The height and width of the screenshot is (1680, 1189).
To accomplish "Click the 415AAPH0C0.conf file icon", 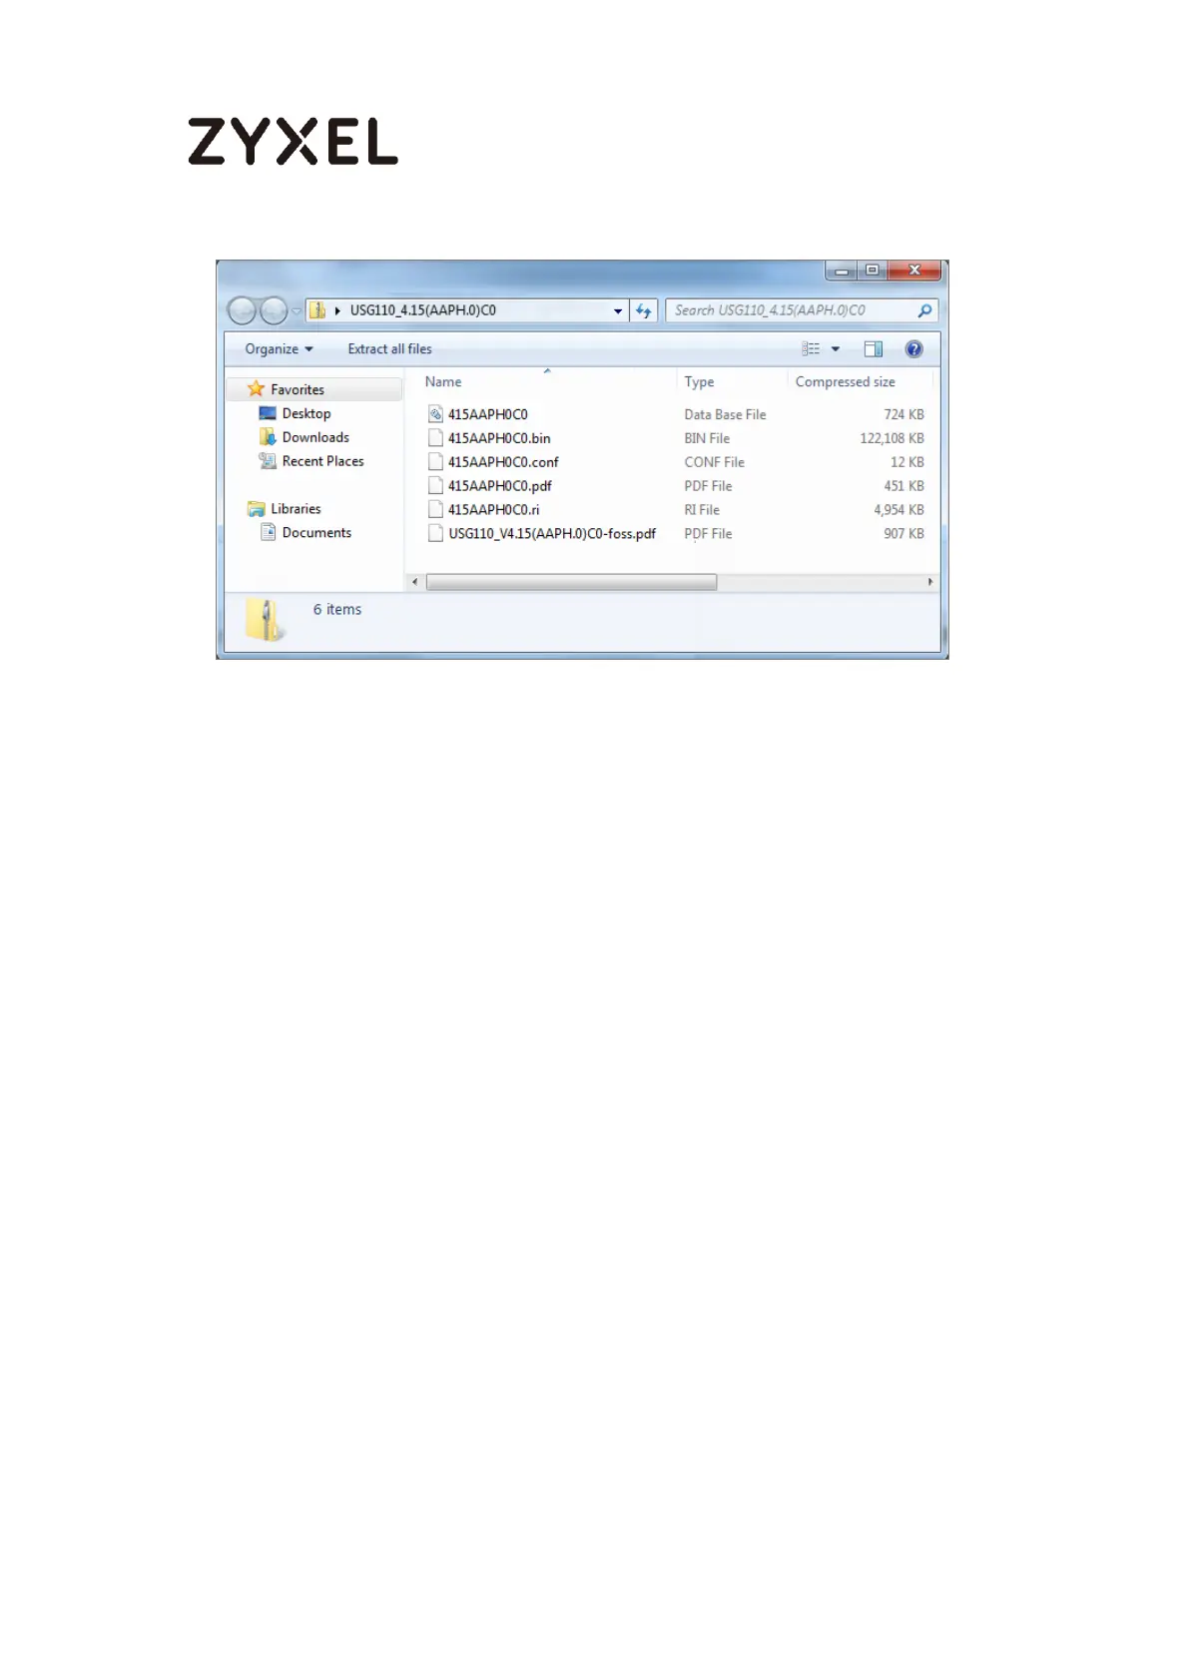I will [x=435, y=462].
